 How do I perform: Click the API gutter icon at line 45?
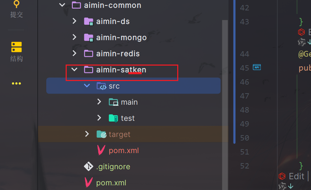tap(257, 67)
